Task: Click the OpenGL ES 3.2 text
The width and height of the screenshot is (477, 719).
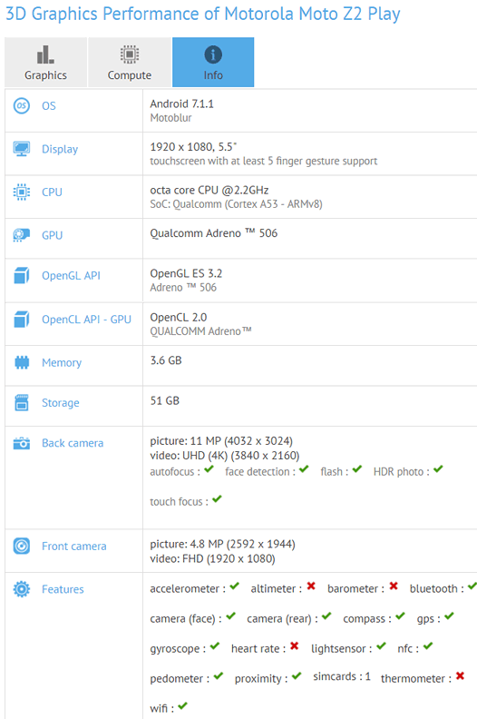Action: [186, 274]
